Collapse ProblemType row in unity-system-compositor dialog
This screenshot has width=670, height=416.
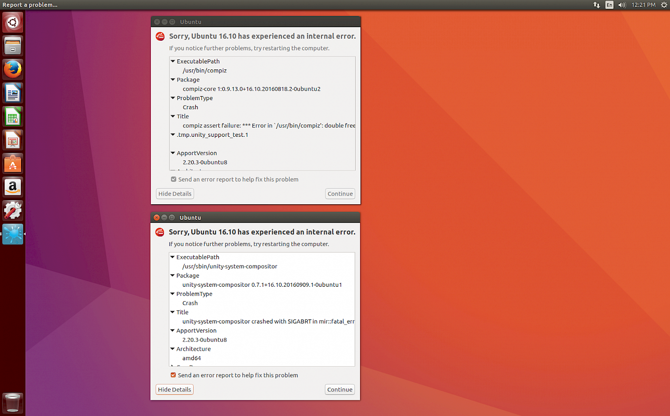[172, 294]
